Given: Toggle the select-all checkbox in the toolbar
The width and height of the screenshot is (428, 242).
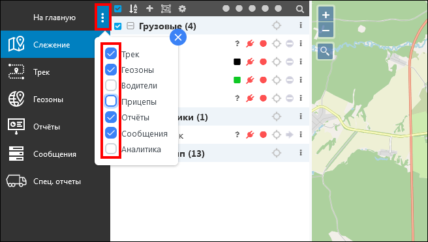Looking at the screenshot, I should point(117,8).
